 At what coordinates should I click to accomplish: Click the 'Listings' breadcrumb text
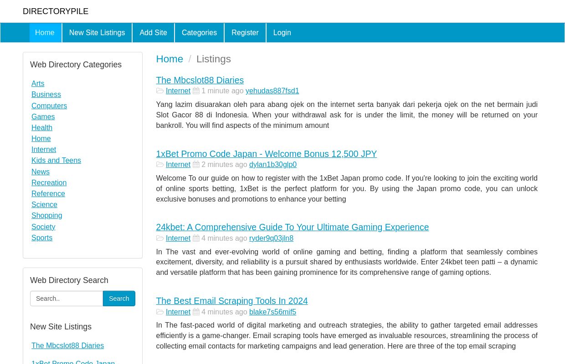(x=214, y=59)
